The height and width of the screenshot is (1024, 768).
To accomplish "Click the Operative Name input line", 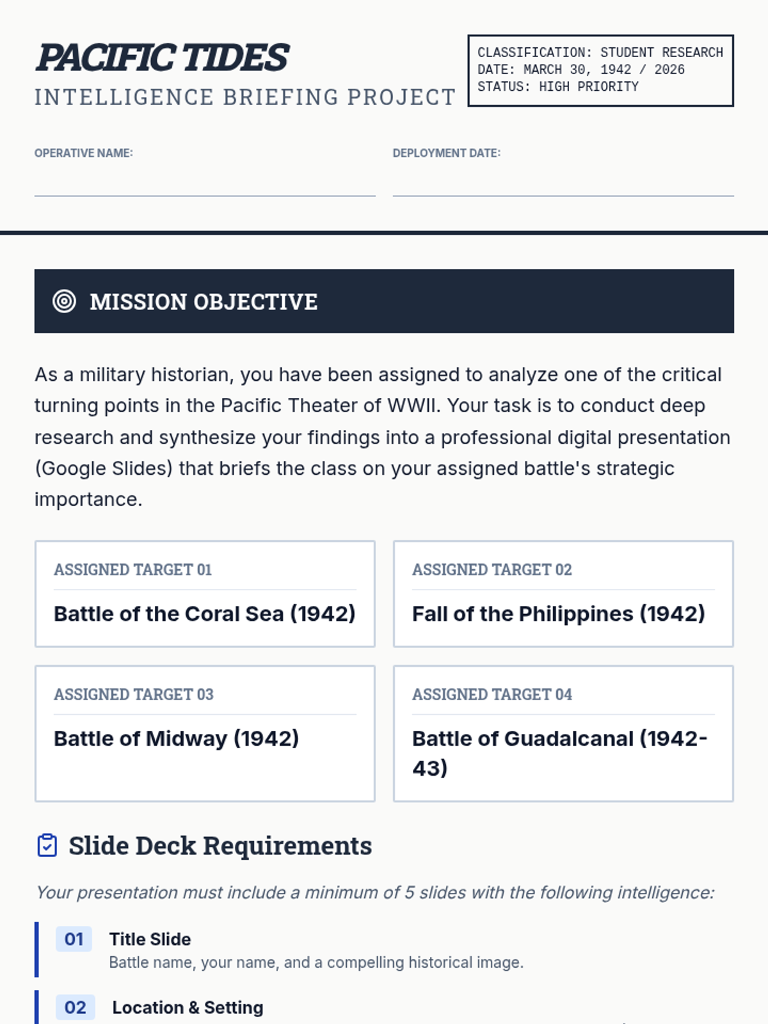I will pyautogui.click(x=205, y=181).
